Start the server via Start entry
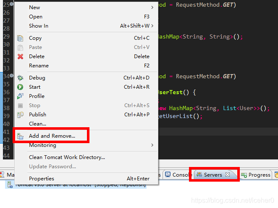 (86, 87)
